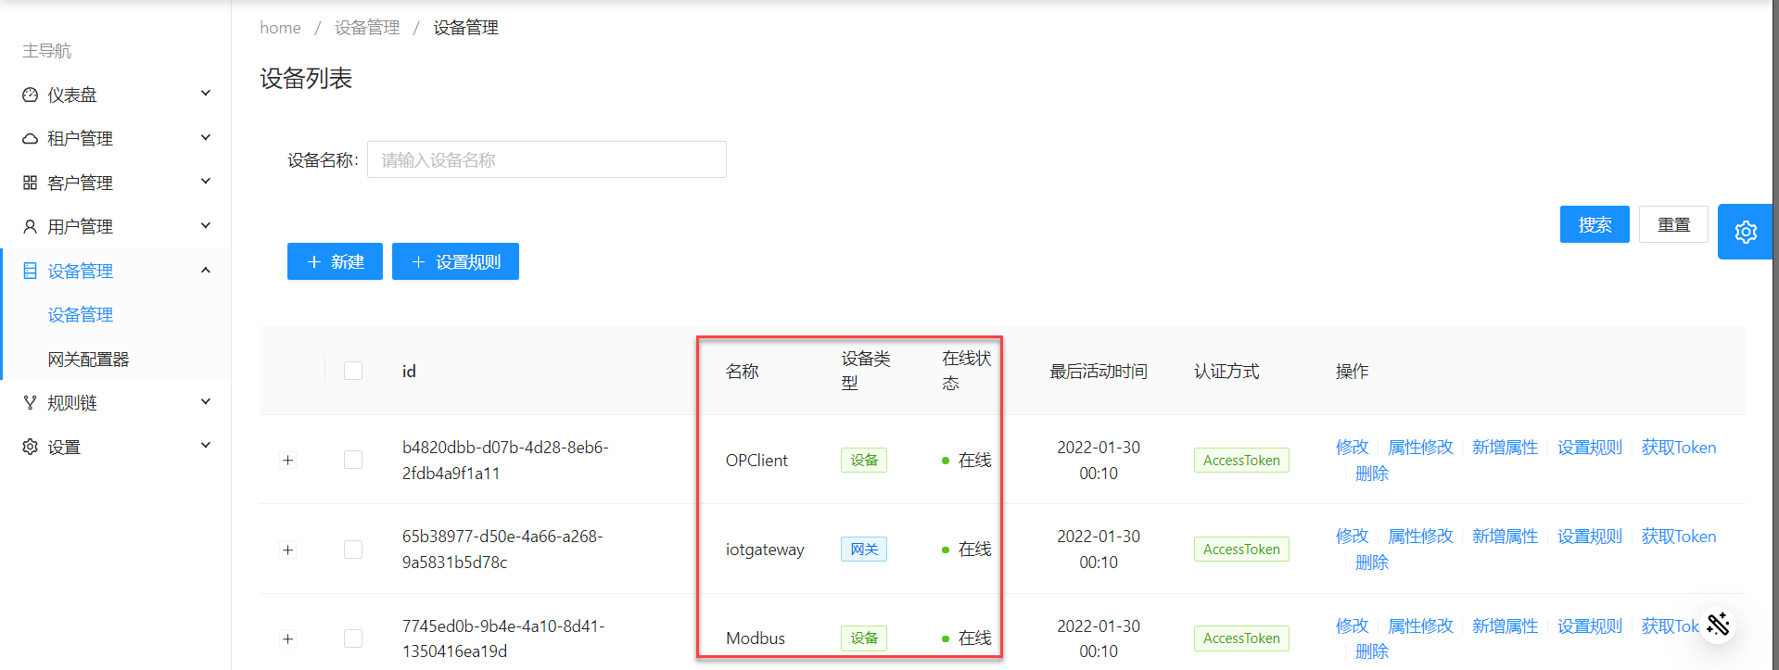Click the floating magic wand icon

(x=1717, y=624)
